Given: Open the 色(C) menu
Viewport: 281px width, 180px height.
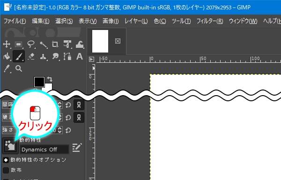Looking at the screenshot, I should click(160, 21).
